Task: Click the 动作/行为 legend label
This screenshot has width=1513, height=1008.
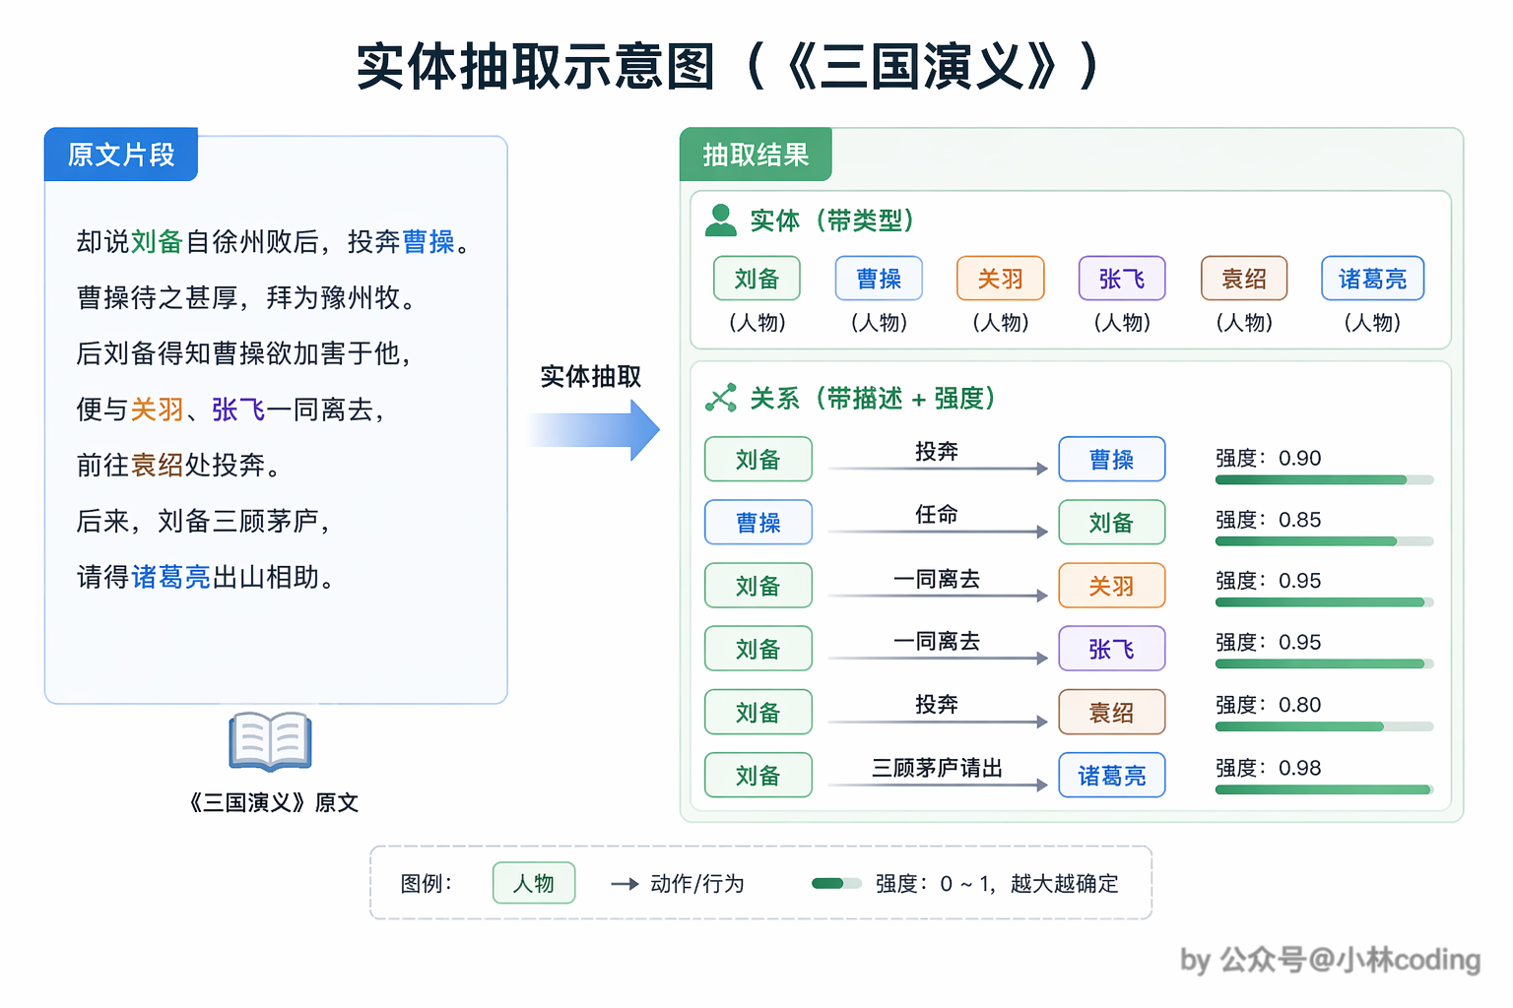Action: click(697, 884)
